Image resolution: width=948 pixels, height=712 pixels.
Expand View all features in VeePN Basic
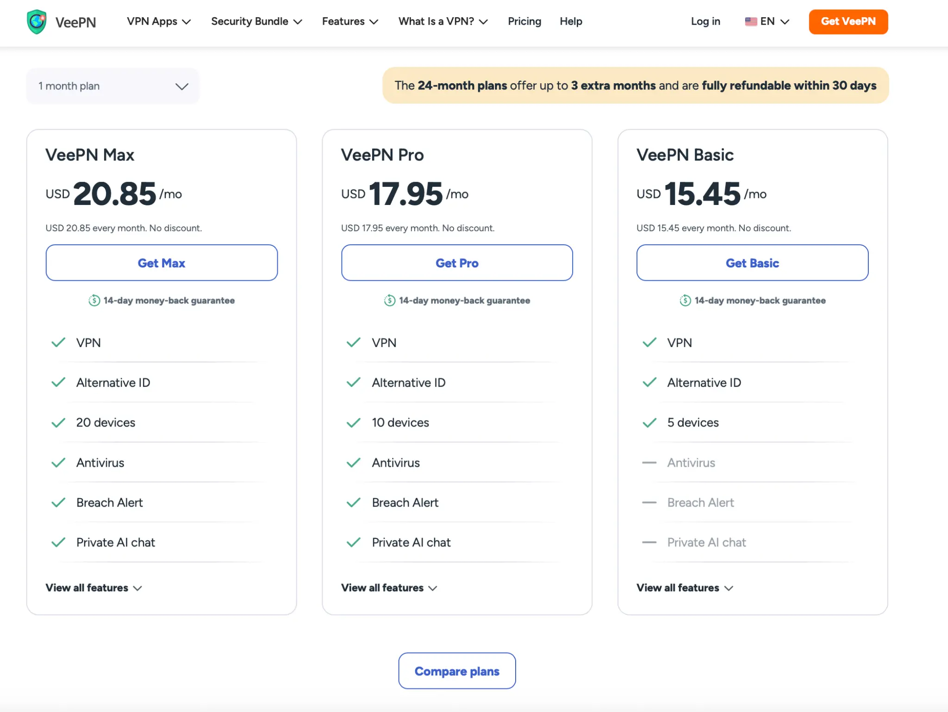[684, 588]
